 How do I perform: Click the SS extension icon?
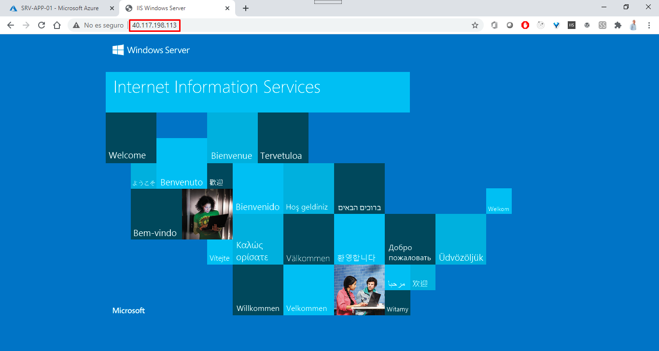[602, 25]
